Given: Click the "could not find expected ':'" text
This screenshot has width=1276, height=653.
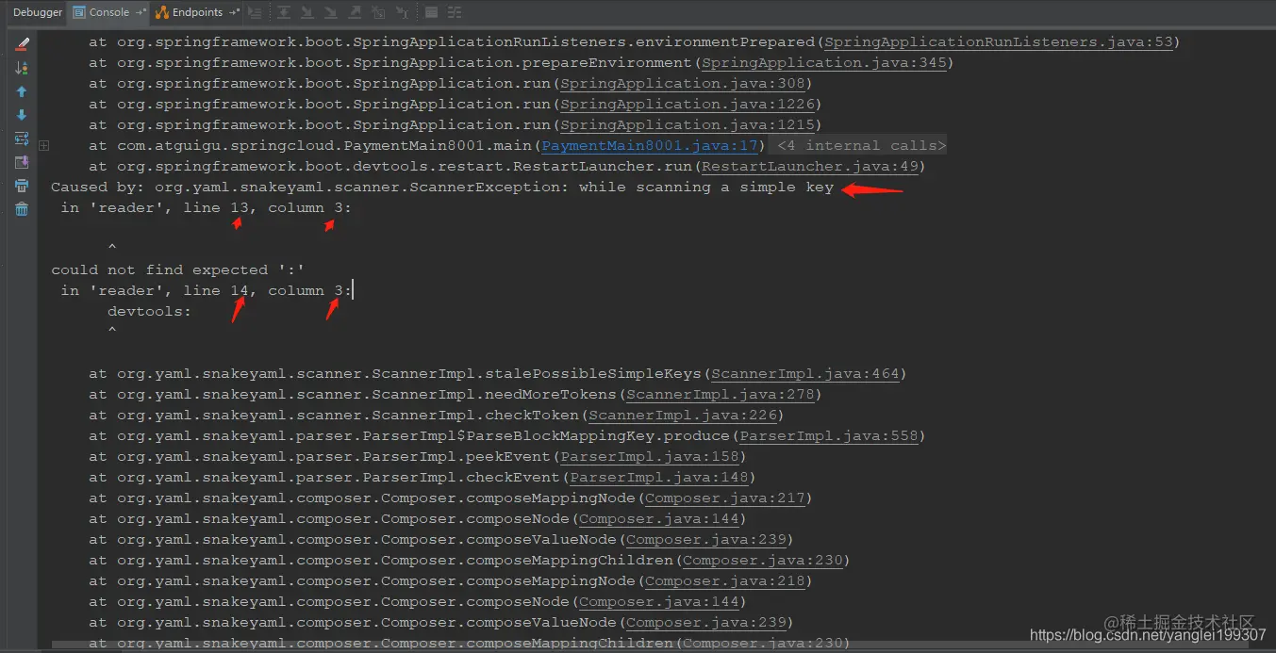Looking at the screenshot, I should click(x=177, y=270).
